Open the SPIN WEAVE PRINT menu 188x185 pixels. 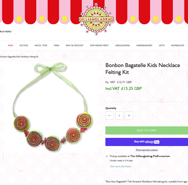pyautogui.click(x=99, y=45)
